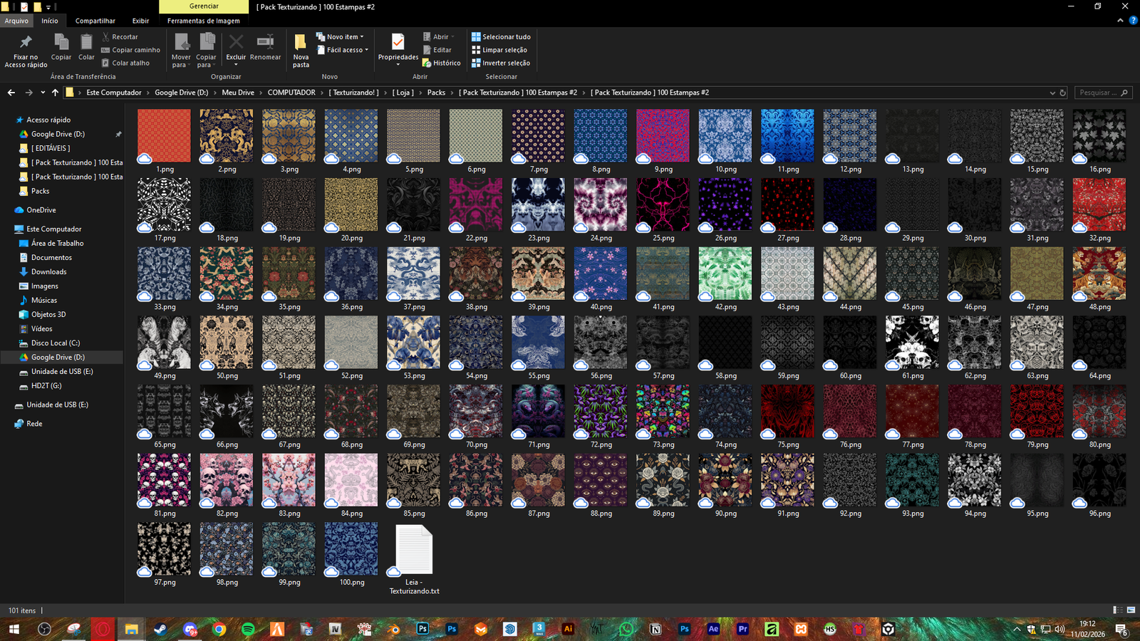
Task: Click the Up arrow beside the address bar
Action: 55,93
